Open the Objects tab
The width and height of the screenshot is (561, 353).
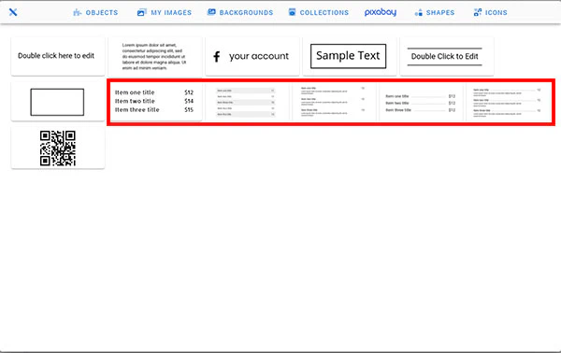click(95, 12)
